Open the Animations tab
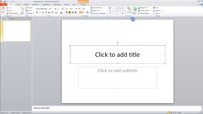Viewport: 203px width, 114px height. 46,4
